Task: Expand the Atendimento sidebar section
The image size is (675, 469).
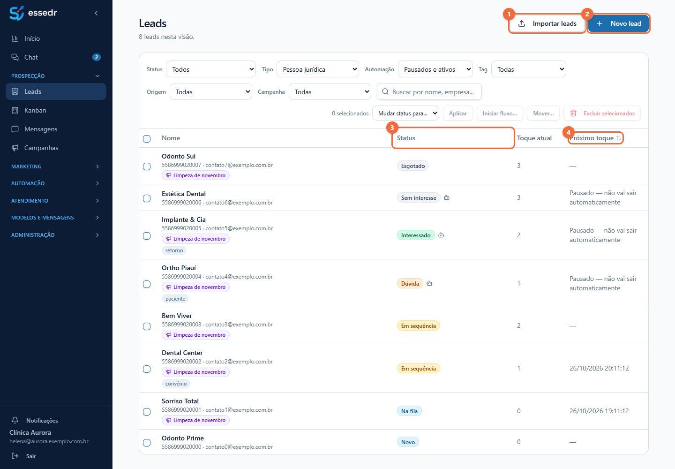Action: (56, 201)
